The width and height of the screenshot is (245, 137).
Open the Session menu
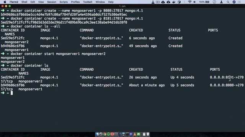pyautogui.click(x=52, y=2)
